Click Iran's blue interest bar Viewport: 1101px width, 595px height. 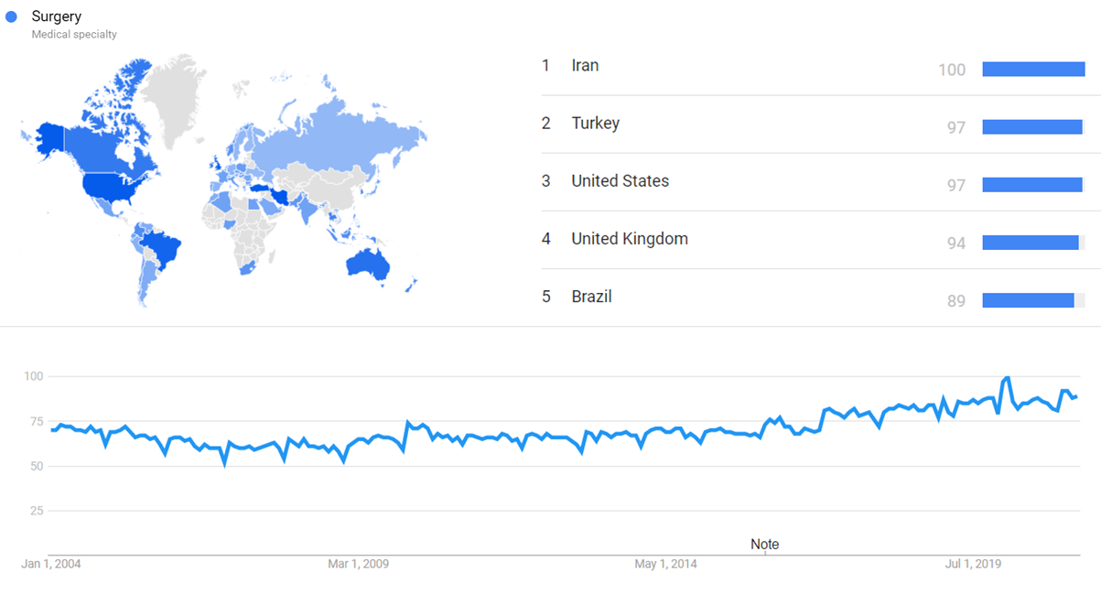point(1033,70)
